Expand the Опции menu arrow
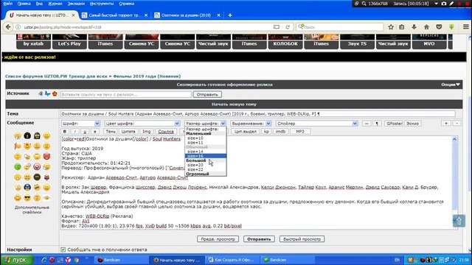The image size is (472, 265). (x=458, y=85)
